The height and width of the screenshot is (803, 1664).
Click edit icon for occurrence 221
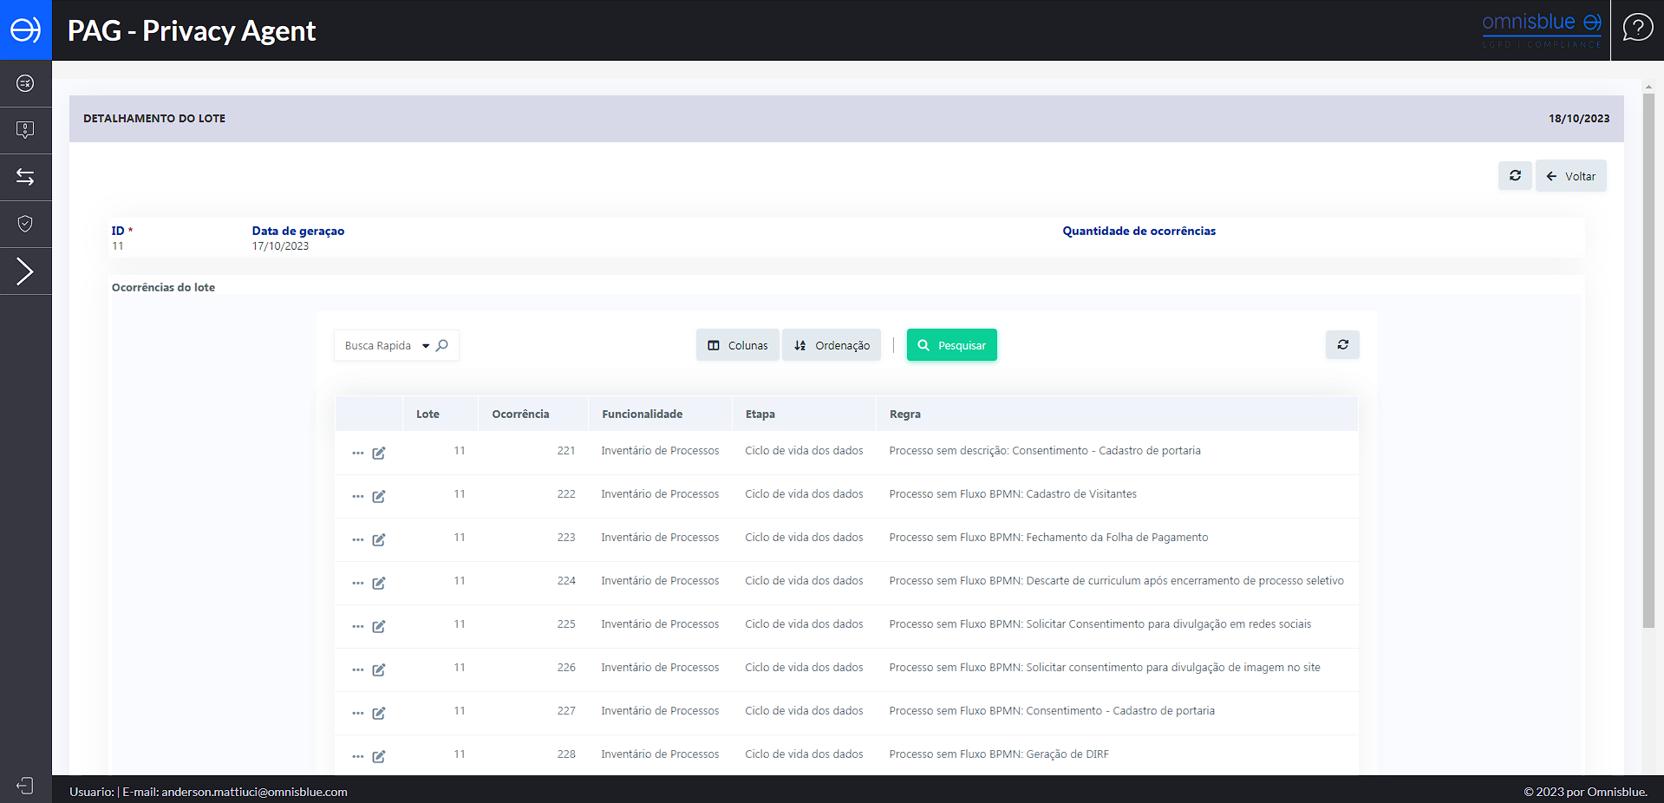[379, 453]
